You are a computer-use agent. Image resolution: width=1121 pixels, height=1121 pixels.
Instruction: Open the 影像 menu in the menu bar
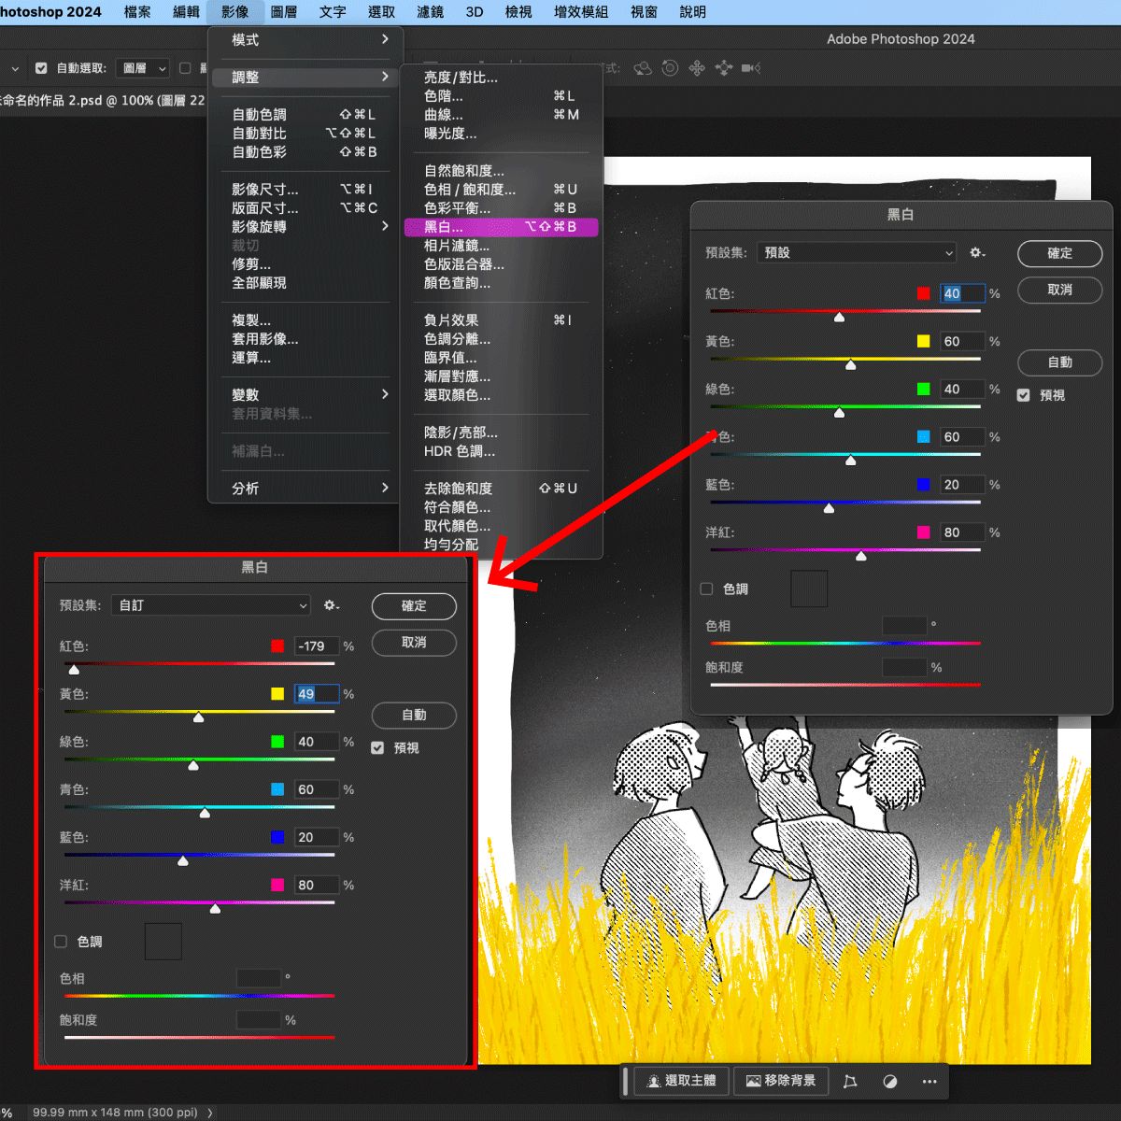(x=235, y=12)
